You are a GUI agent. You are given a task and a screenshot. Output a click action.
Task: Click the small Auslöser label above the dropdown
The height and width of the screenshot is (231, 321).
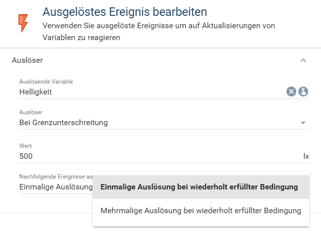[31, 112]
